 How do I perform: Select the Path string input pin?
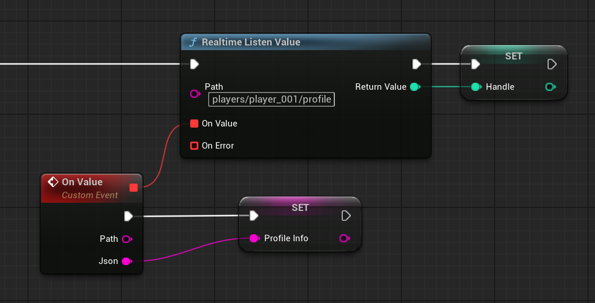click(195, 94)
